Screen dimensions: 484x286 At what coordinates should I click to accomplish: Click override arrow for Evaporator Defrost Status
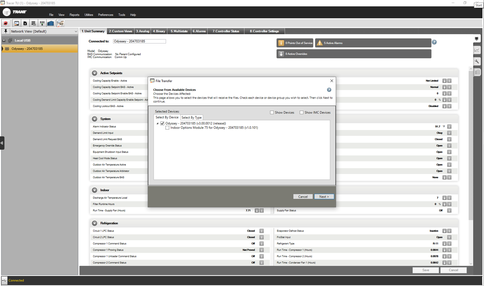coord(444,231)
